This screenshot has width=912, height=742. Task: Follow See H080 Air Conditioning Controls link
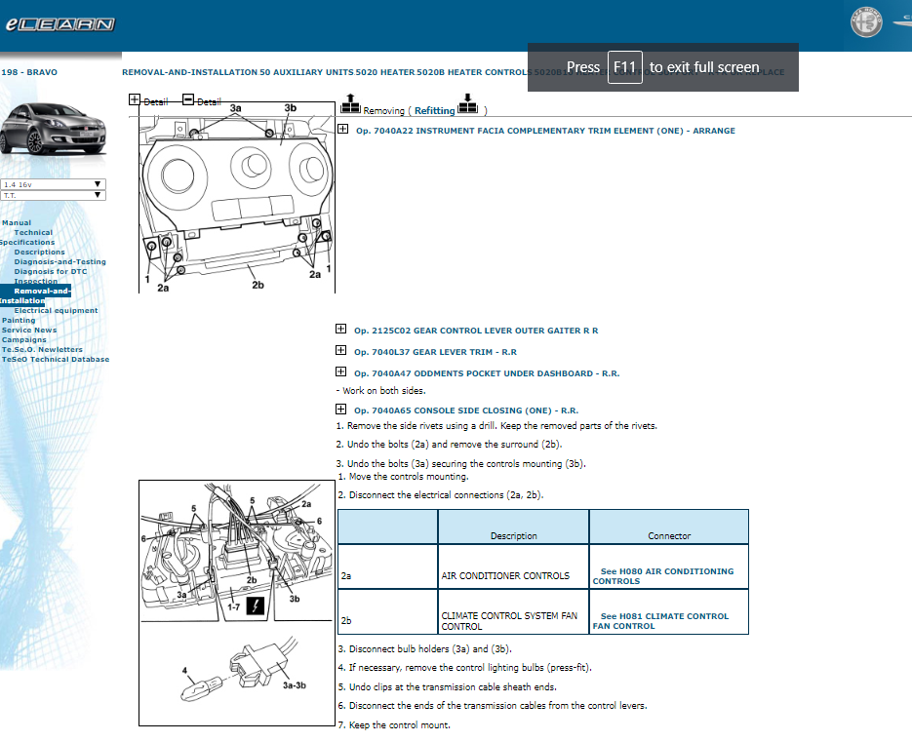[663, 576]
